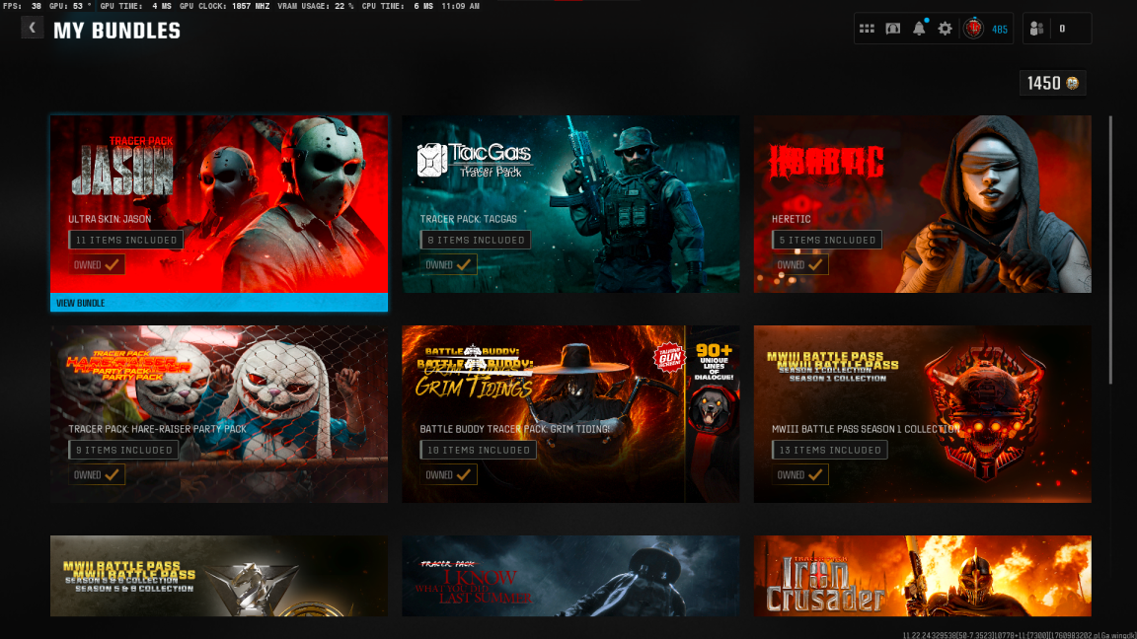Open the Tracer Pack: TacGas bundle card
Image resolution: width=1137 pixels, height=639 pixels.
pos(570,204)
